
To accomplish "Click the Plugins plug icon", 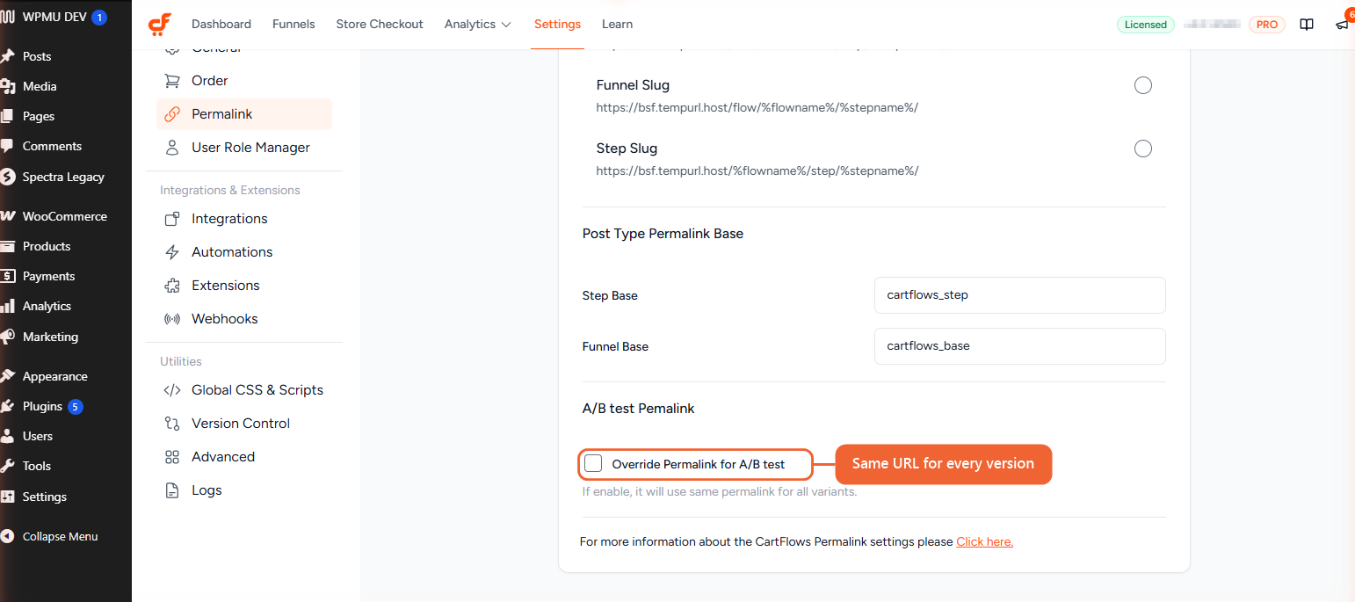I will click(x=8, y=406).
